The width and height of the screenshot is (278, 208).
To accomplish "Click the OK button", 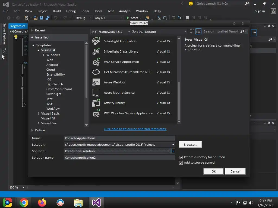I will pos(213,171).
